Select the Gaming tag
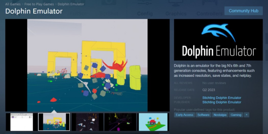This screenshot has height=134, width=268. (x=236, y=115)
